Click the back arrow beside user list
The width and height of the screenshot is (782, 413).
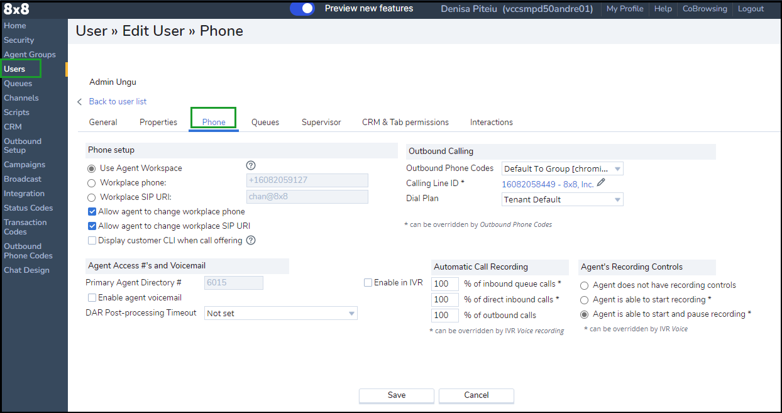tap(80, 102)
